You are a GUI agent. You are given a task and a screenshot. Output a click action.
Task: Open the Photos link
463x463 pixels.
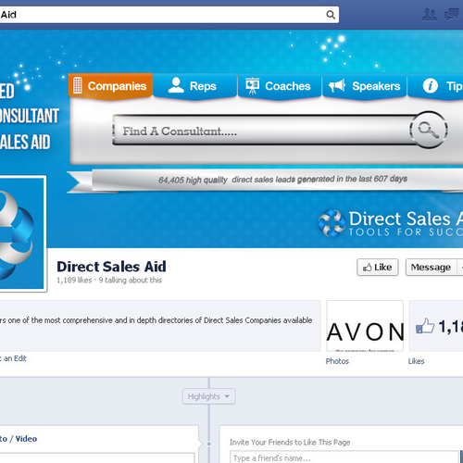(x=337, y=361)
